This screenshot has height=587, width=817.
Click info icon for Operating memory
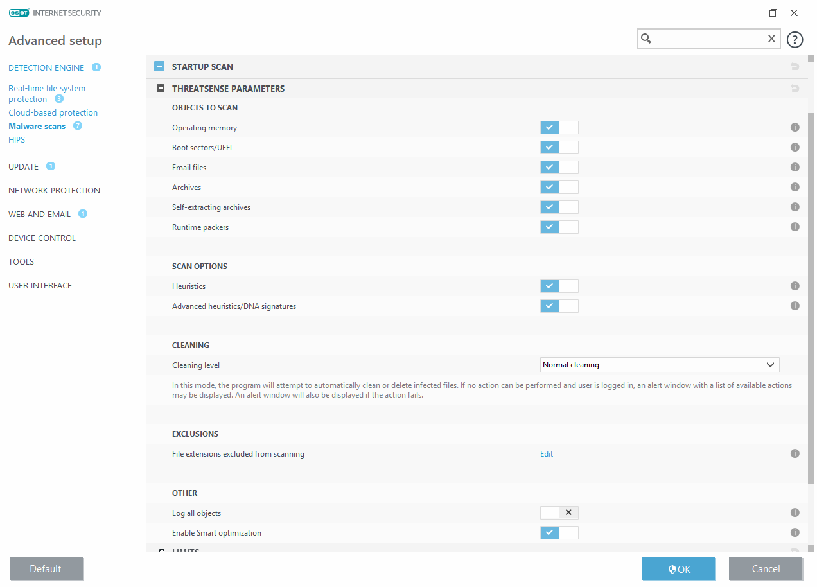795,128
